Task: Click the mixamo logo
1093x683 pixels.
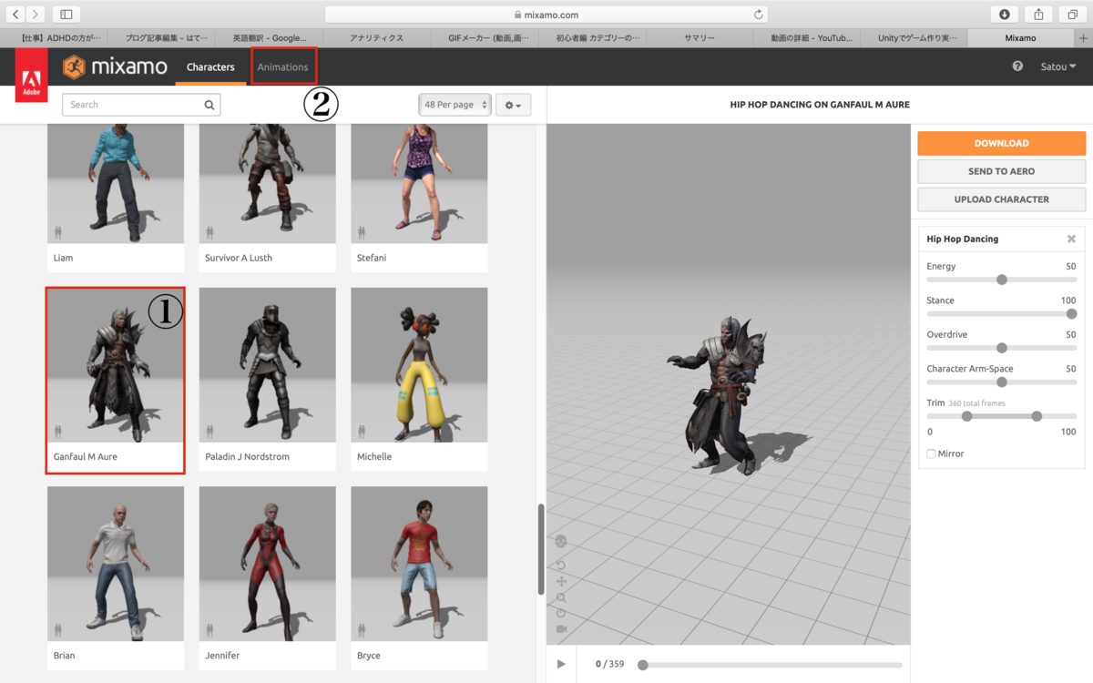Action: [115, 66]
